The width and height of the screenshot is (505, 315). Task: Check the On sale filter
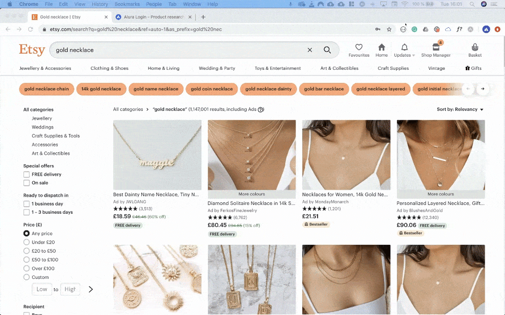(26, 183)
